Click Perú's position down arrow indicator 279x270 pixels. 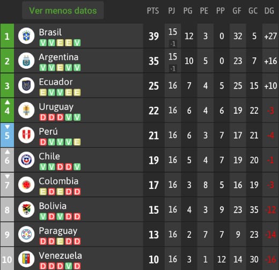tap(7, 127)
